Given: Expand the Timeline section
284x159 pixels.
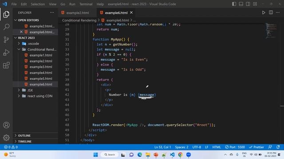Looking at the screenshot, I should click(x=25, y=141).
